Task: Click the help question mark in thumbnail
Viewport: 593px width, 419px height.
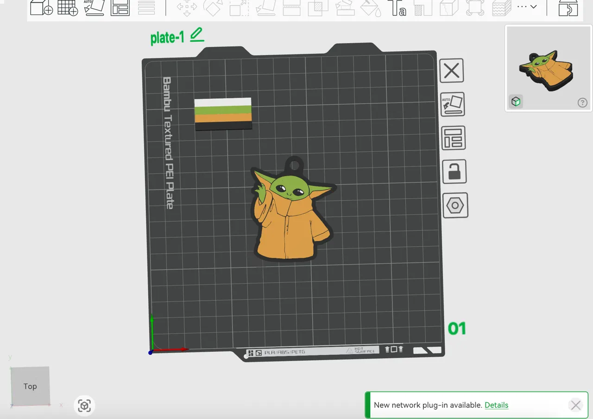Action: point(582,103)
